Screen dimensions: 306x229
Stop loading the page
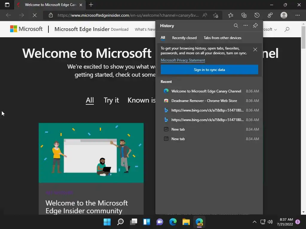[35, 15]
